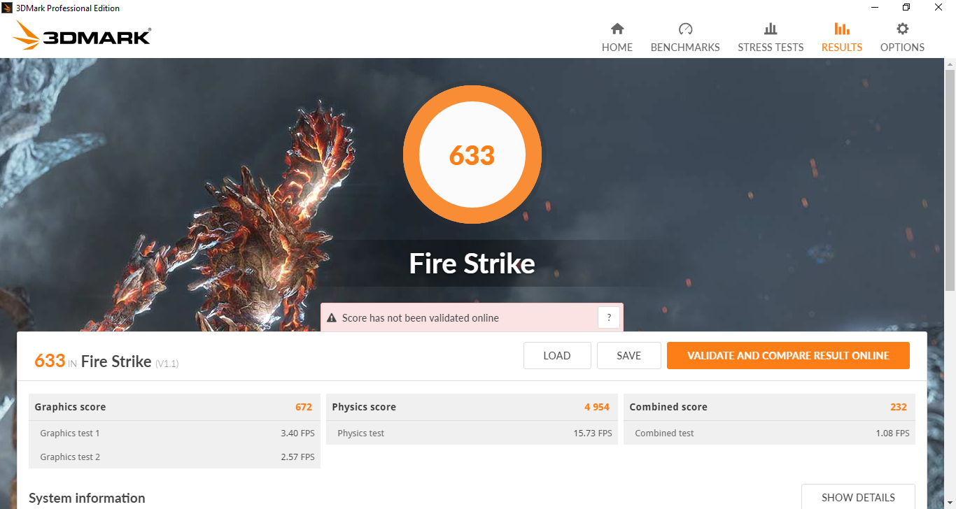Click the 15.73 FPS value
This screenshot has width=956, height=509.
pos(593,433)
